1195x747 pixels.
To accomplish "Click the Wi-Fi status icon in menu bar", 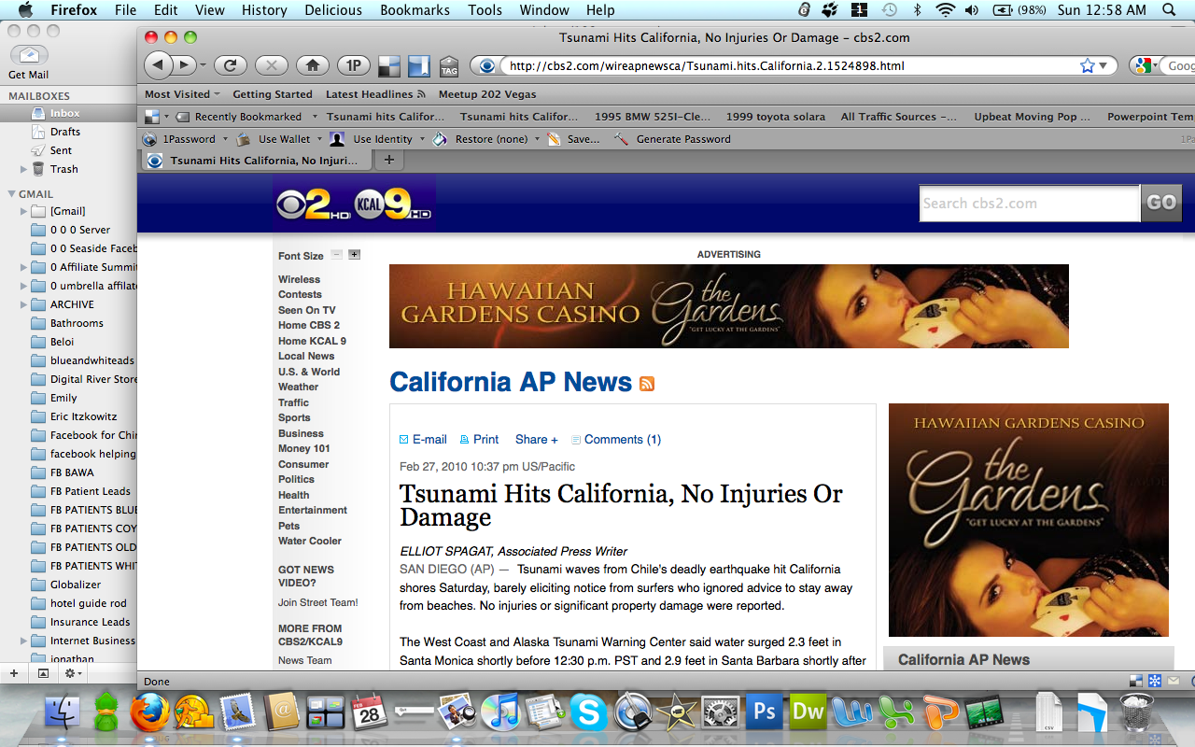I will point(946,10).
